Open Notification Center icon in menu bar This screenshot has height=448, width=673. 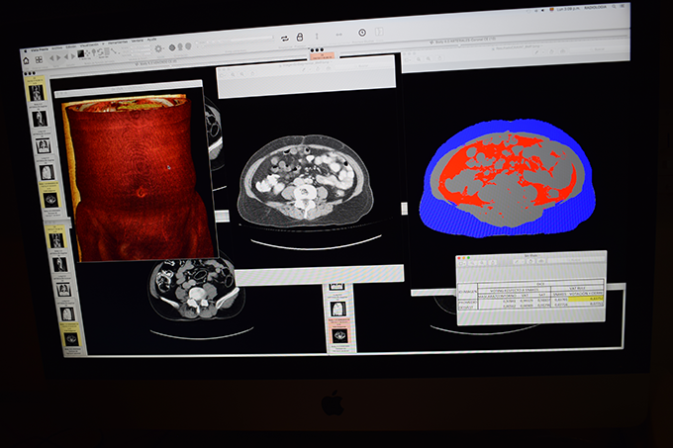pos(622,6)
